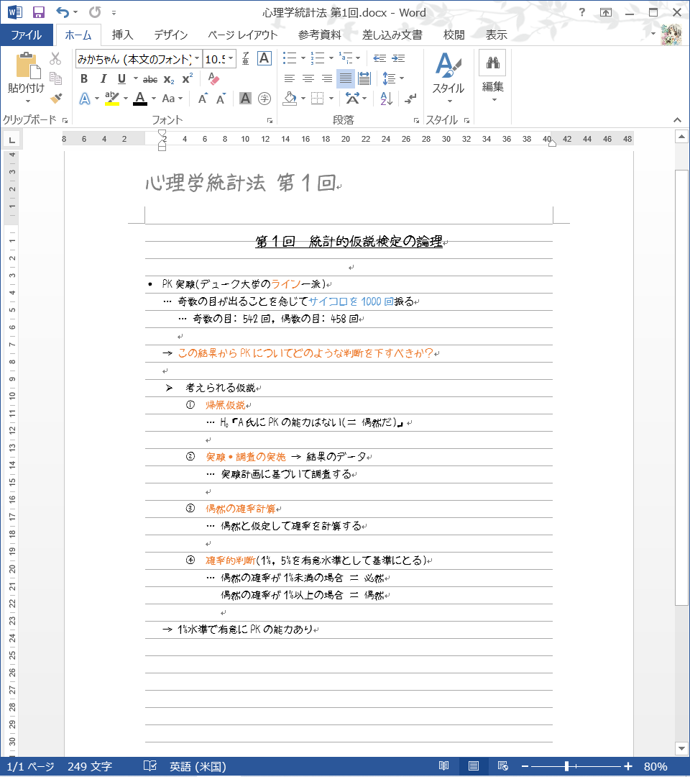
Task: Apply strikethrough text formatting
Action: tap(150, 79)
